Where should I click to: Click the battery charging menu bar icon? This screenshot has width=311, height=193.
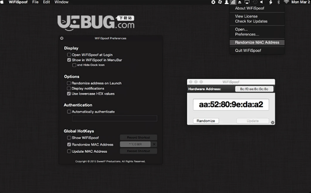(x=271, y=2)
